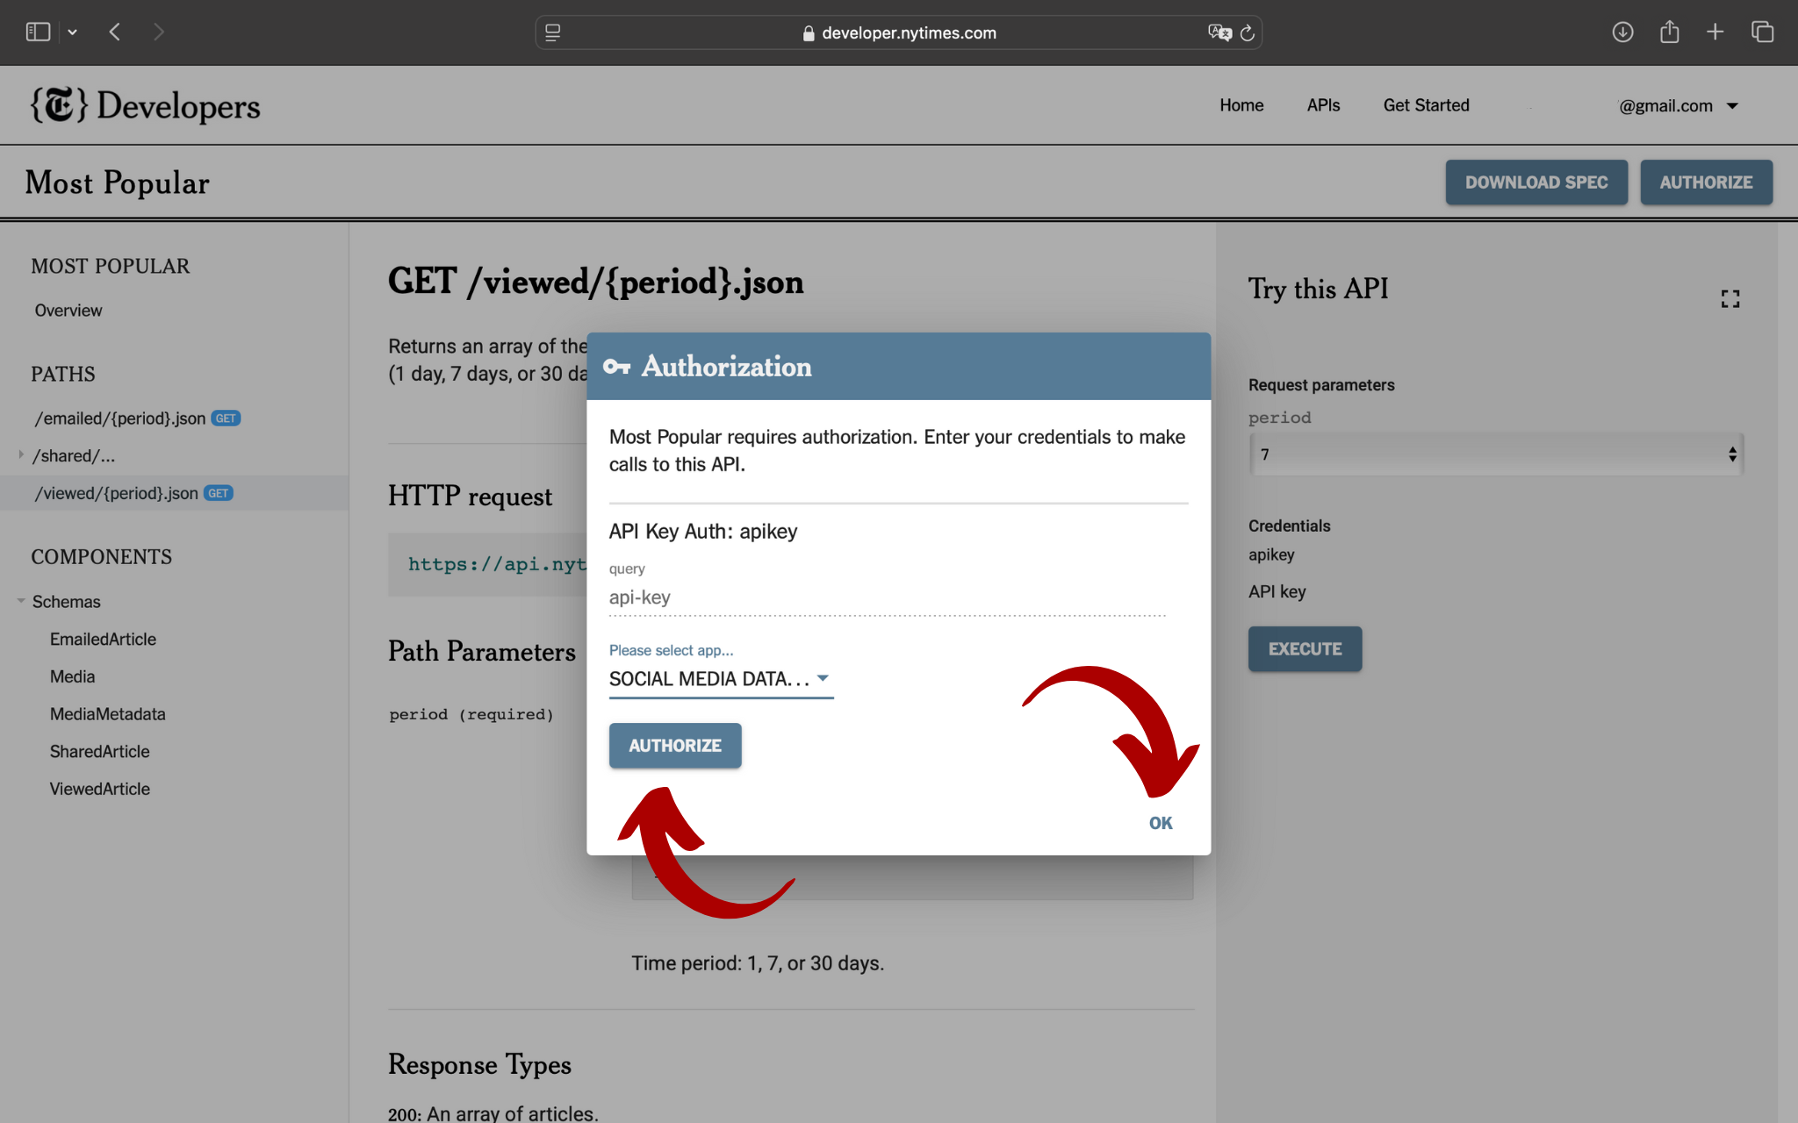Viewport: 1798px width, 1123px height.
Task: Click the translate page icon
Action: 1219,32
